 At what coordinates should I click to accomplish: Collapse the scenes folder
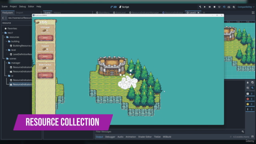5,58
